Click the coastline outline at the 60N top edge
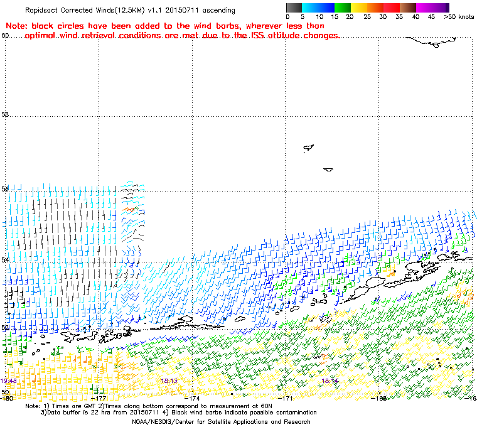Viewport: 477px width, 432px height. pyautogui.click(x=431, y=42)
